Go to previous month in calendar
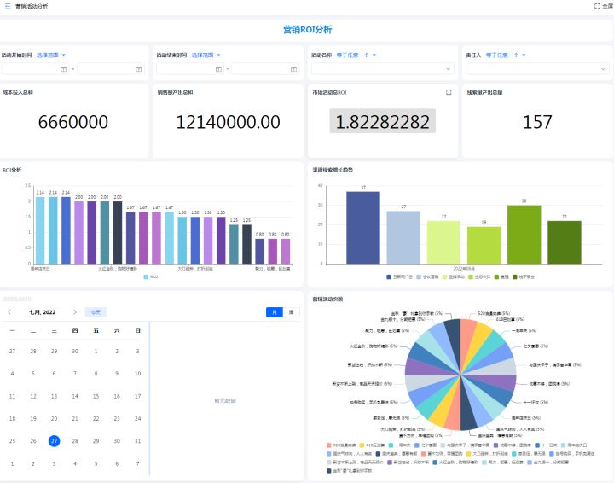 (x=9, y=312)
